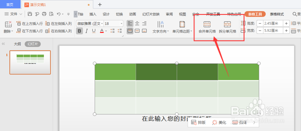Apply the red font color A
Screen dimensions: 301x131
coord(102,31)
